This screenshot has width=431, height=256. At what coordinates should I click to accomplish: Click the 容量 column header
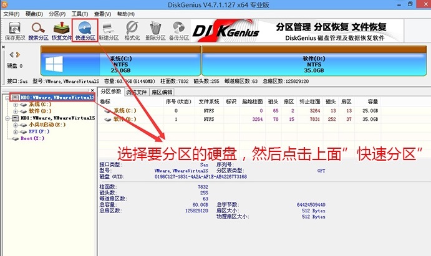click(x=367, y=102)
